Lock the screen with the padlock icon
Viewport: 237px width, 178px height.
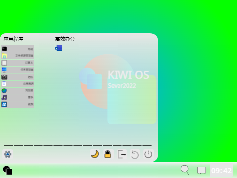coord(108,154)
